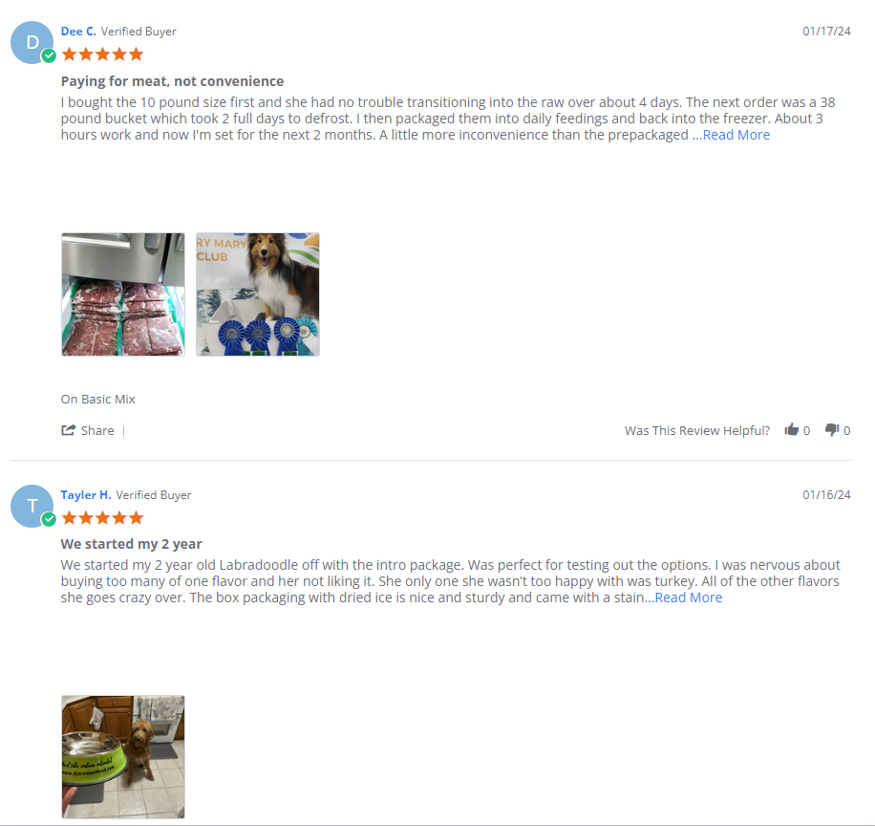Image resolution: width=875 pixels, height=826 pixels.
Task: Click verified checkmark badge on Tayler's avatar
Action: [49, 519]
